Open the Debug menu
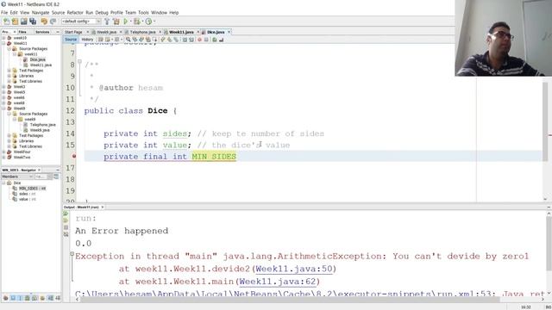The image size is (552, 310). [102, 12]
